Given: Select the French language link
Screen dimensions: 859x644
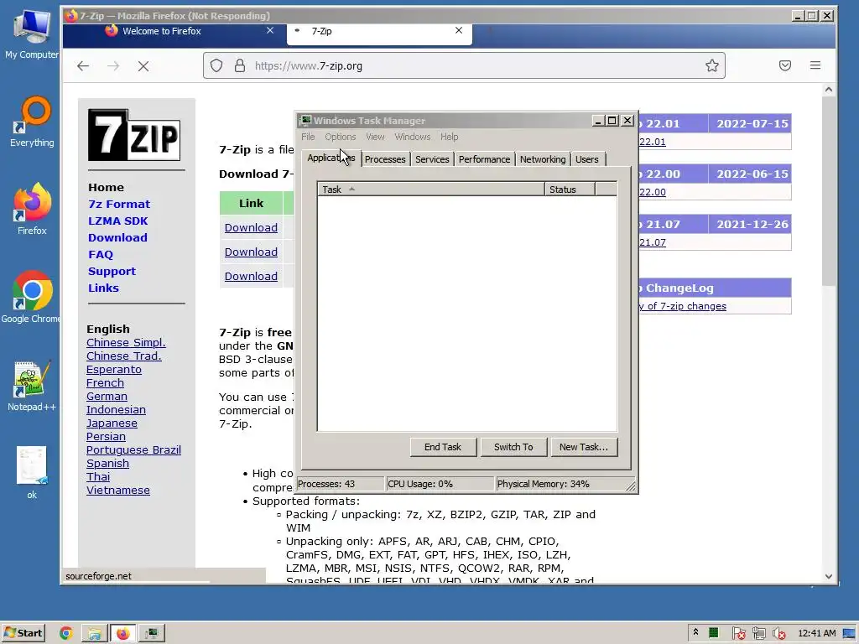Looking at the screenshot, I should click(x=105, y=382).
